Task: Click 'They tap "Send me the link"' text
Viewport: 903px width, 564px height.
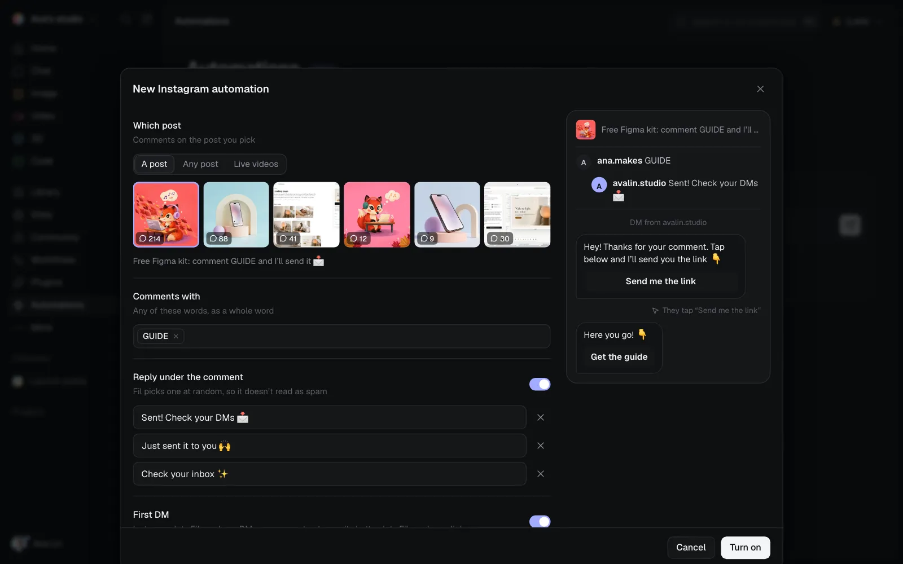Action: 711,311
